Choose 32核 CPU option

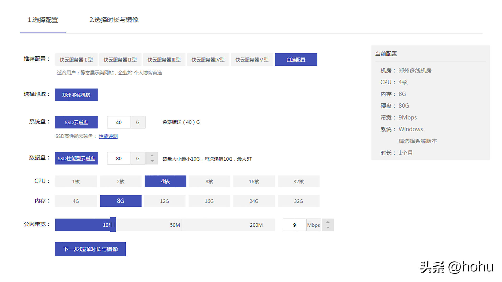click(299, 181)
